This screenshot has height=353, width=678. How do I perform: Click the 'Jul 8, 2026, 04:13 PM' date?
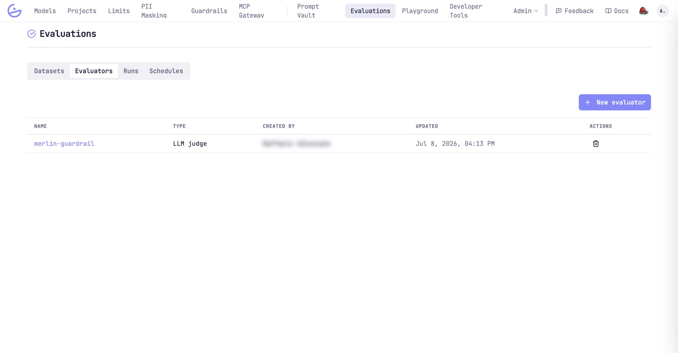455,144
